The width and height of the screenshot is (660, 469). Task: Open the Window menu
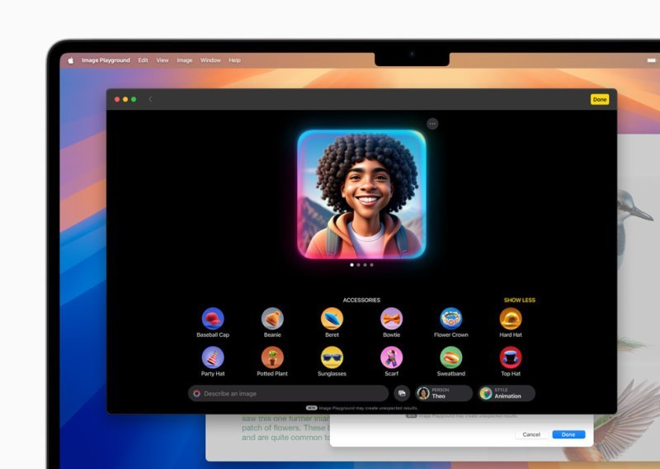click(210, 60)
